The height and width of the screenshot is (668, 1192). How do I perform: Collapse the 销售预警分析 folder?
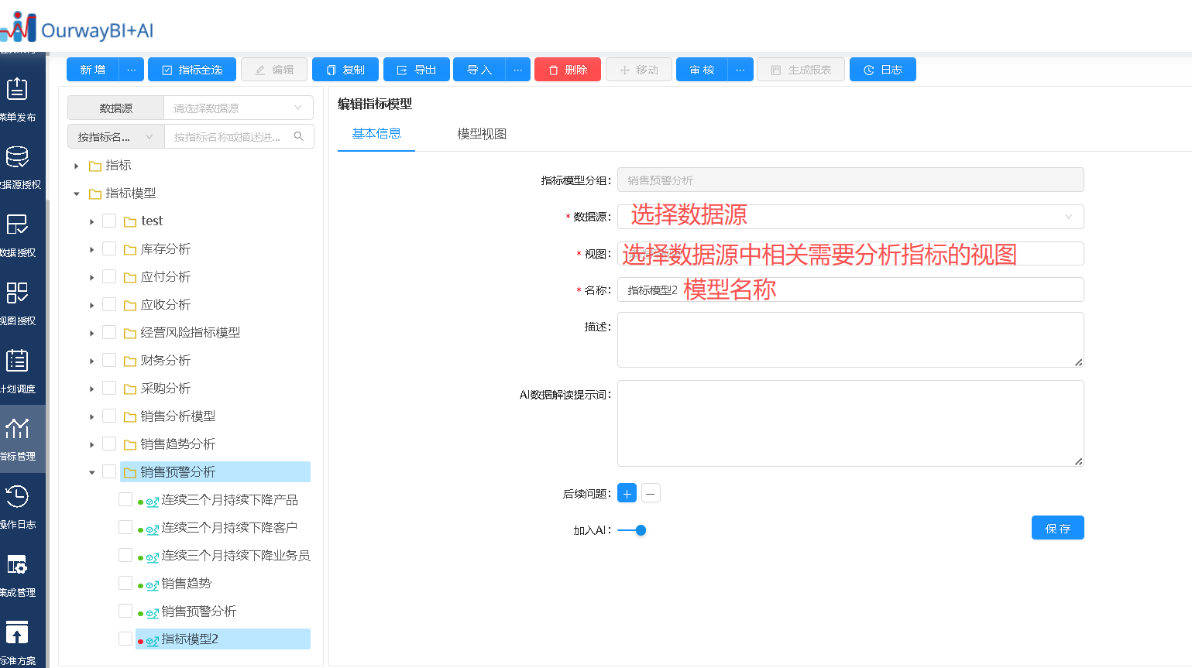(91, 472)
